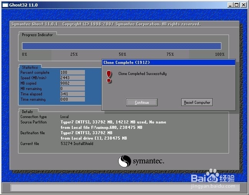Click the Speed (MB/min) value 2443
Image resolution: width=249 pixels, height=195 pixels.
coord(72,78)
